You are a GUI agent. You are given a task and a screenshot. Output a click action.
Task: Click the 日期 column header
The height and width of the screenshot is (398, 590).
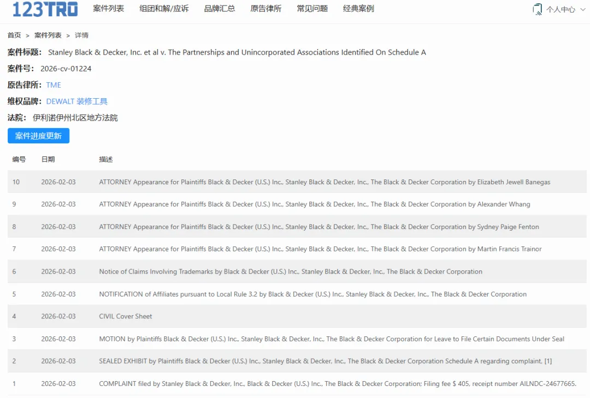[x=48, y=160]
